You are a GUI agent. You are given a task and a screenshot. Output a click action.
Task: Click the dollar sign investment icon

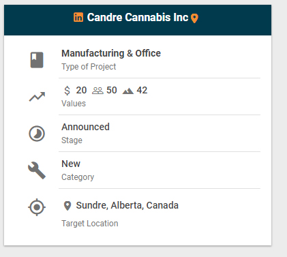pyautogui.click(x=67, y=91)
